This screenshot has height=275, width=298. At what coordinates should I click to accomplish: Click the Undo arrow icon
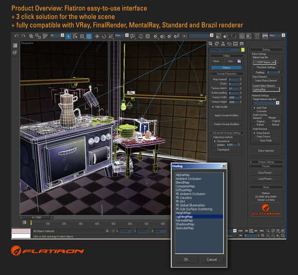(x=16, y=36)
